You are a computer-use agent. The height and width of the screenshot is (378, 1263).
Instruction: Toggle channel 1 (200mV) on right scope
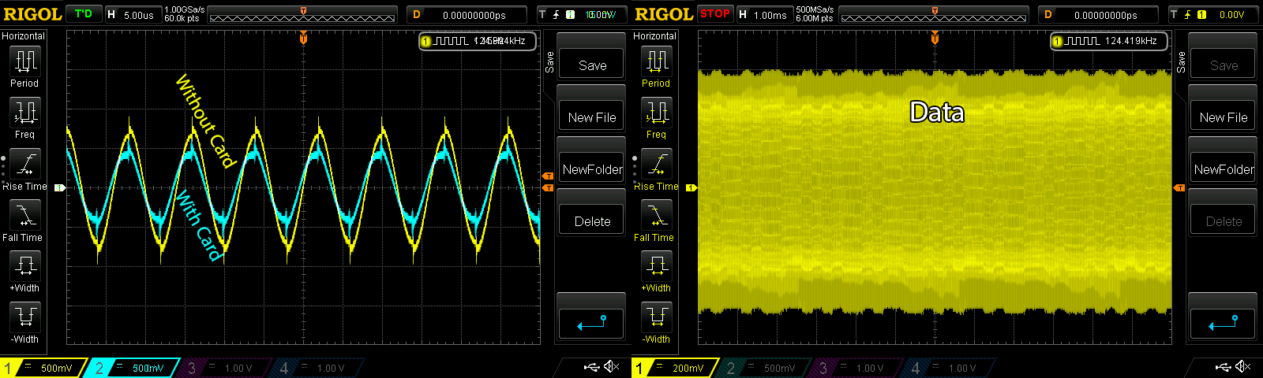pos(675,368)
